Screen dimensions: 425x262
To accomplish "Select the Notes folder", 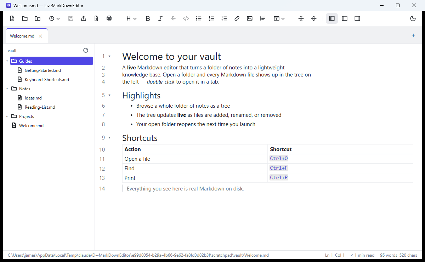I will coord(25,89).
